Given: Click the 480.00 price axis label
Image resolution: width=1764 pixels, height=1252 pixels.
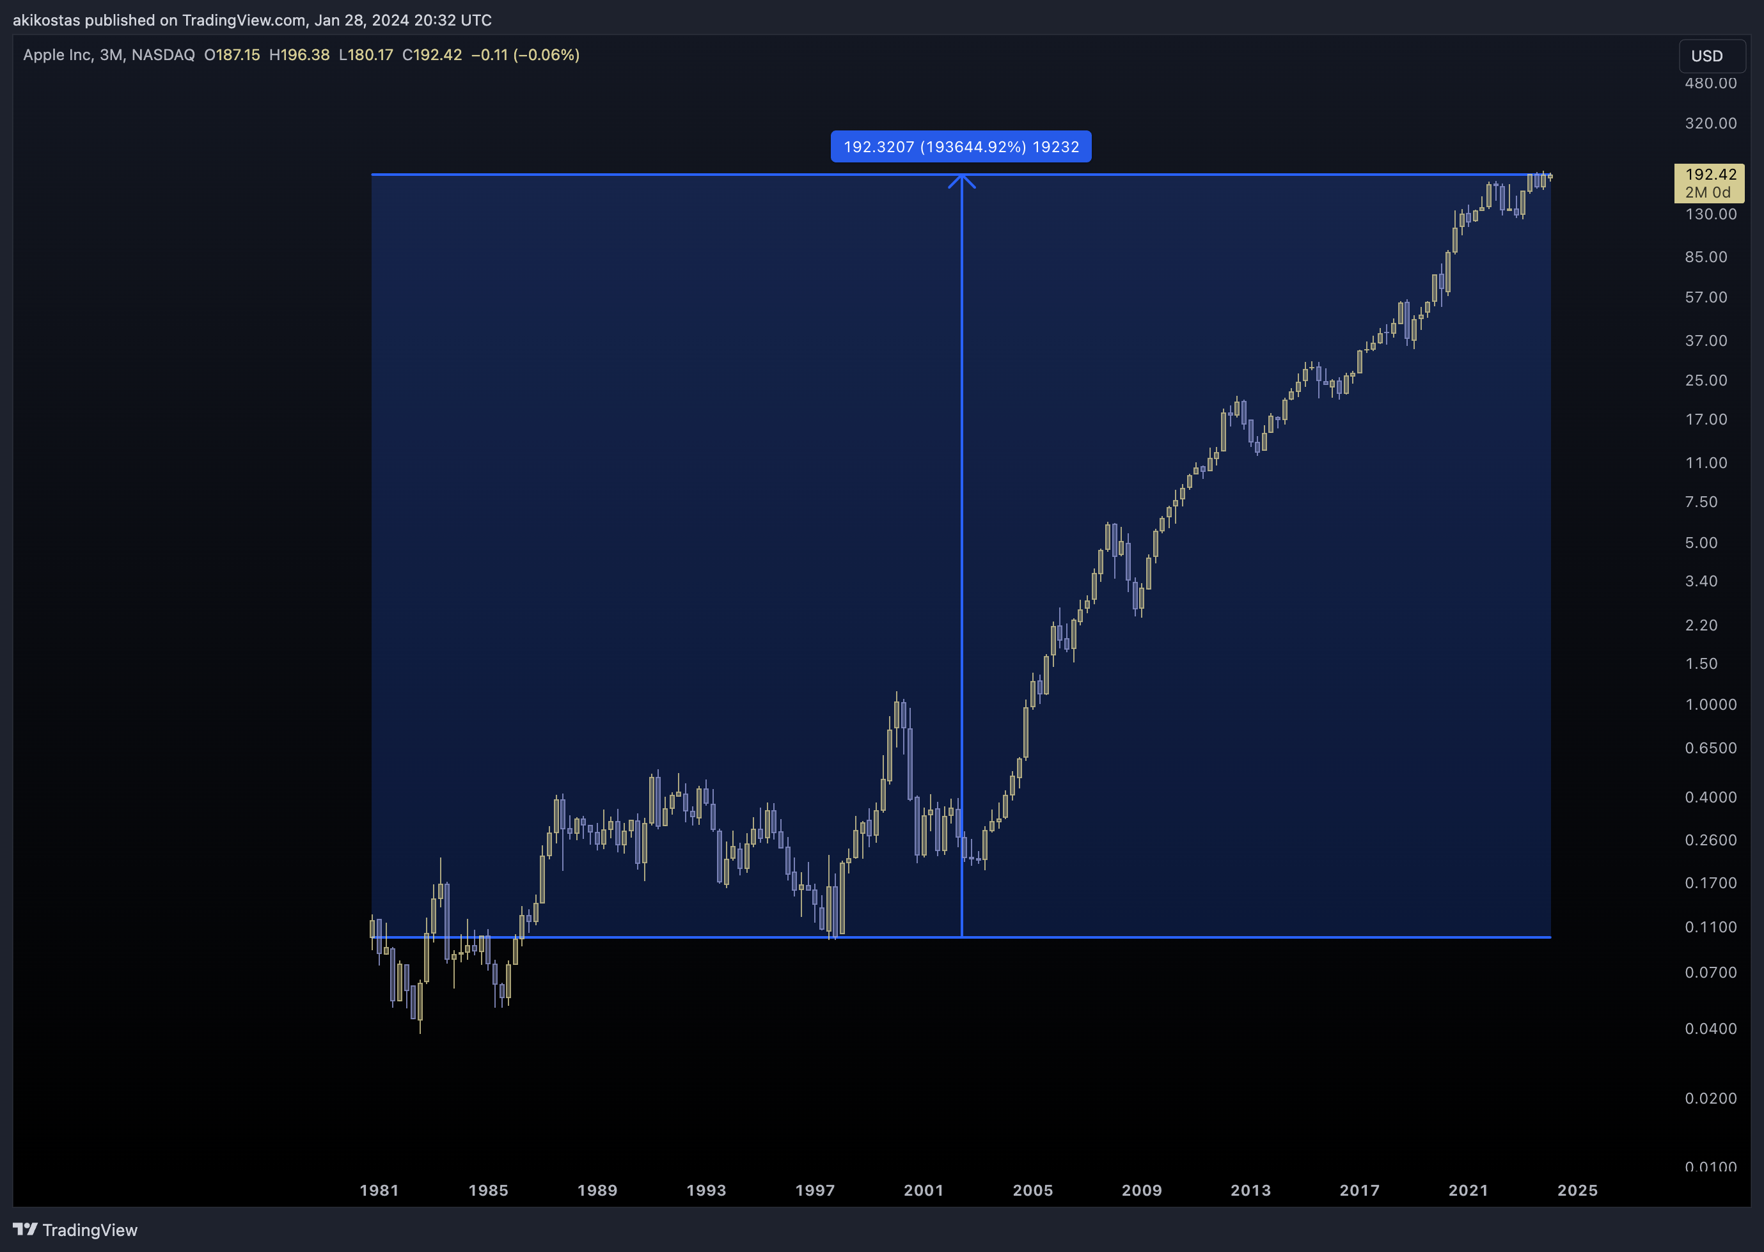Looking at the screenshot, I should (x=1711, y=83).
